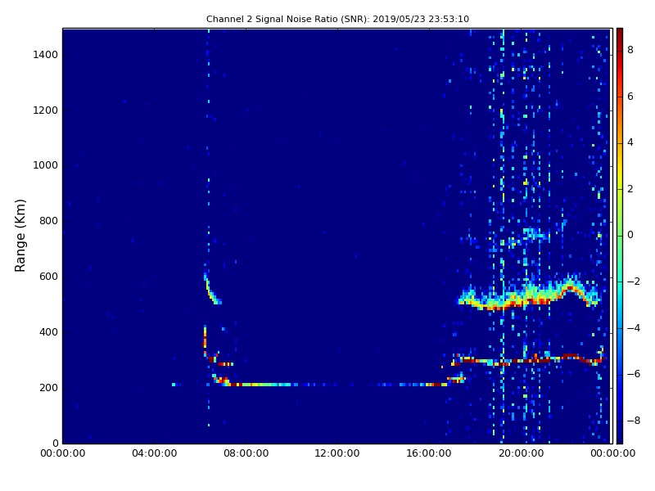Click the Range (Km) axis label

20,236
